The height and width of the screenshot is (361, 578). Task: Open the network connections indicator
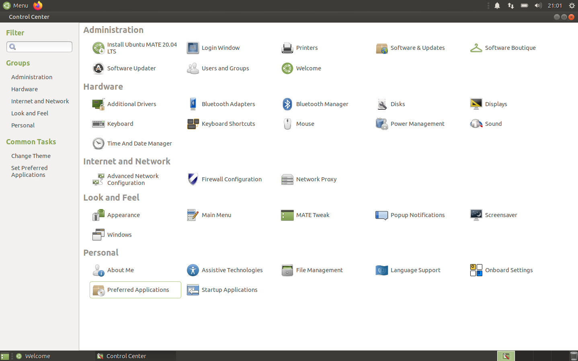click(x=511, y=6)
